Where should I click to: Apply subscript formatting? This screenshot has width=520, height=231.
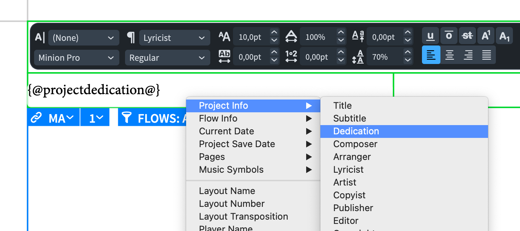(504, 36)
